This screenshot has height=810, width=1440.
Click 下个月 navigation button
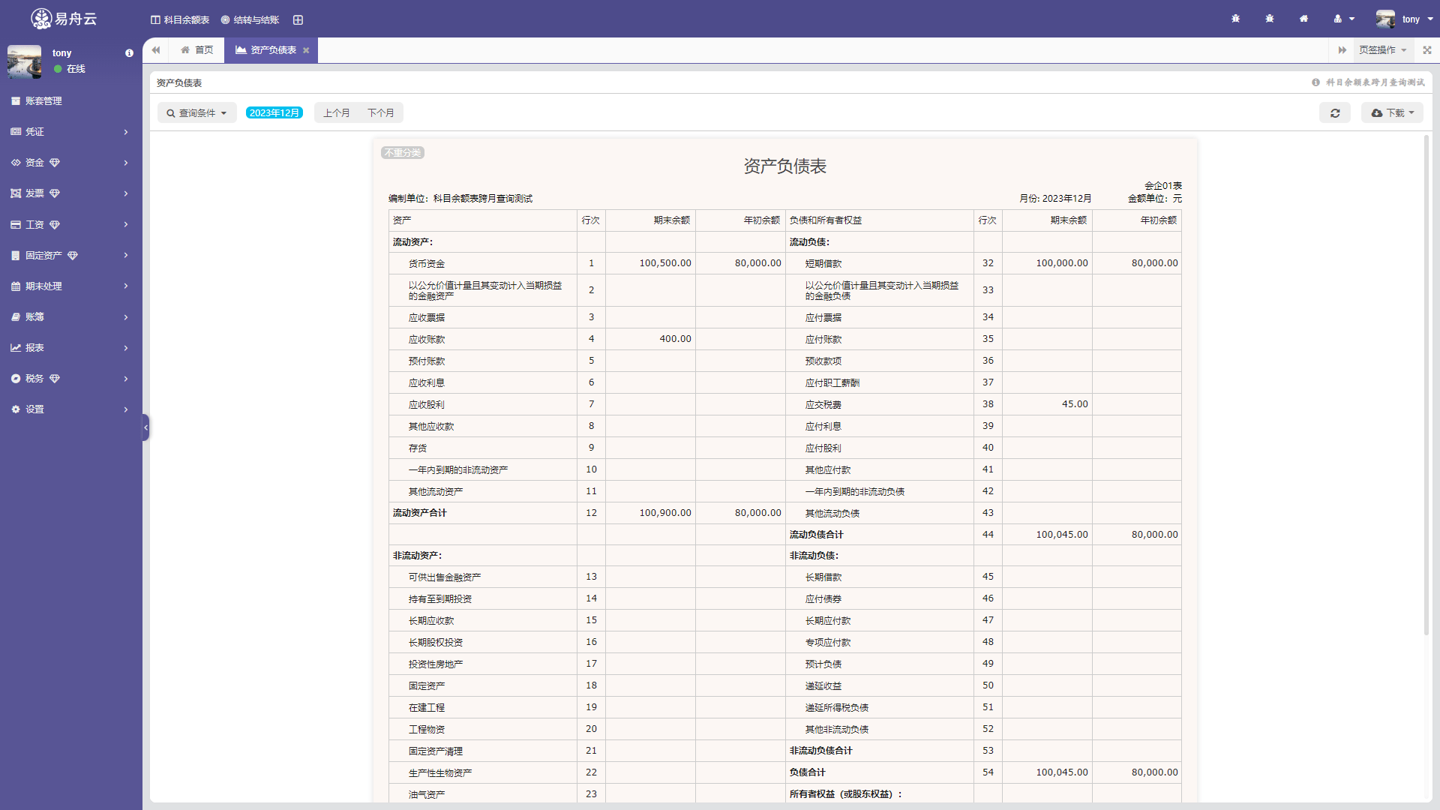tap(379, 112)
